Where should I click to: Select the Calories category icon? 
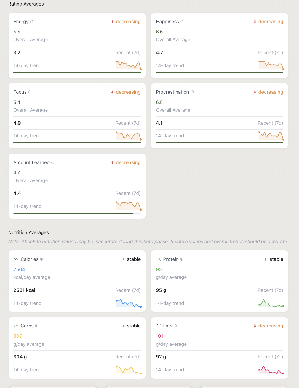tap(16, 259)
